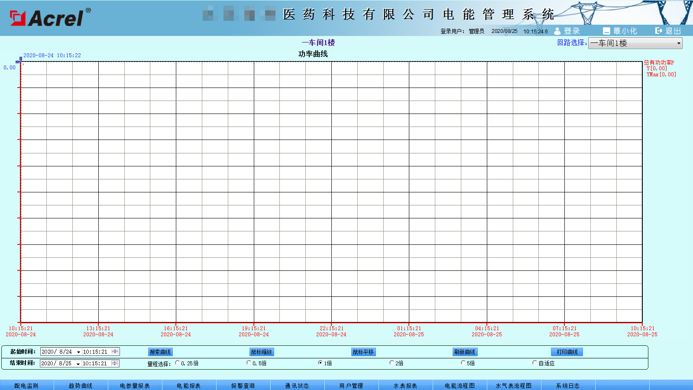Open the 电能报表 tab
The width and height of the screenshot is (693, 390).
[189, 385]
